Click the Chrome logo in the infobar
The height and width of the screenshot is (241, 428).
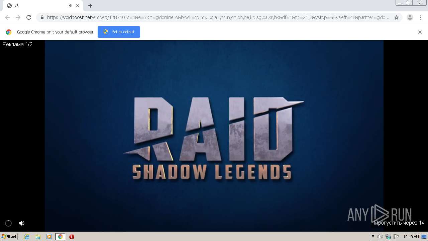9,32
